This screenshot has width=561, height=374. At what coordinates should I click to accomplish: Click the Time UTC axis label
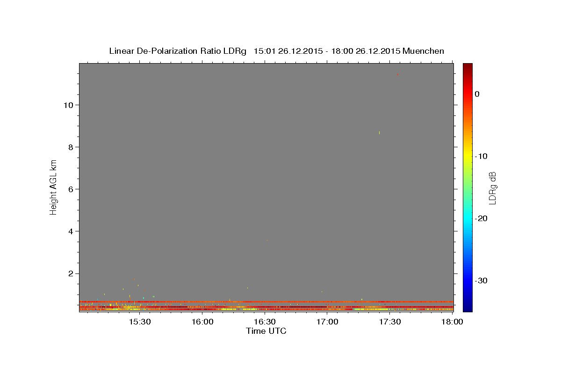[266, 331]
